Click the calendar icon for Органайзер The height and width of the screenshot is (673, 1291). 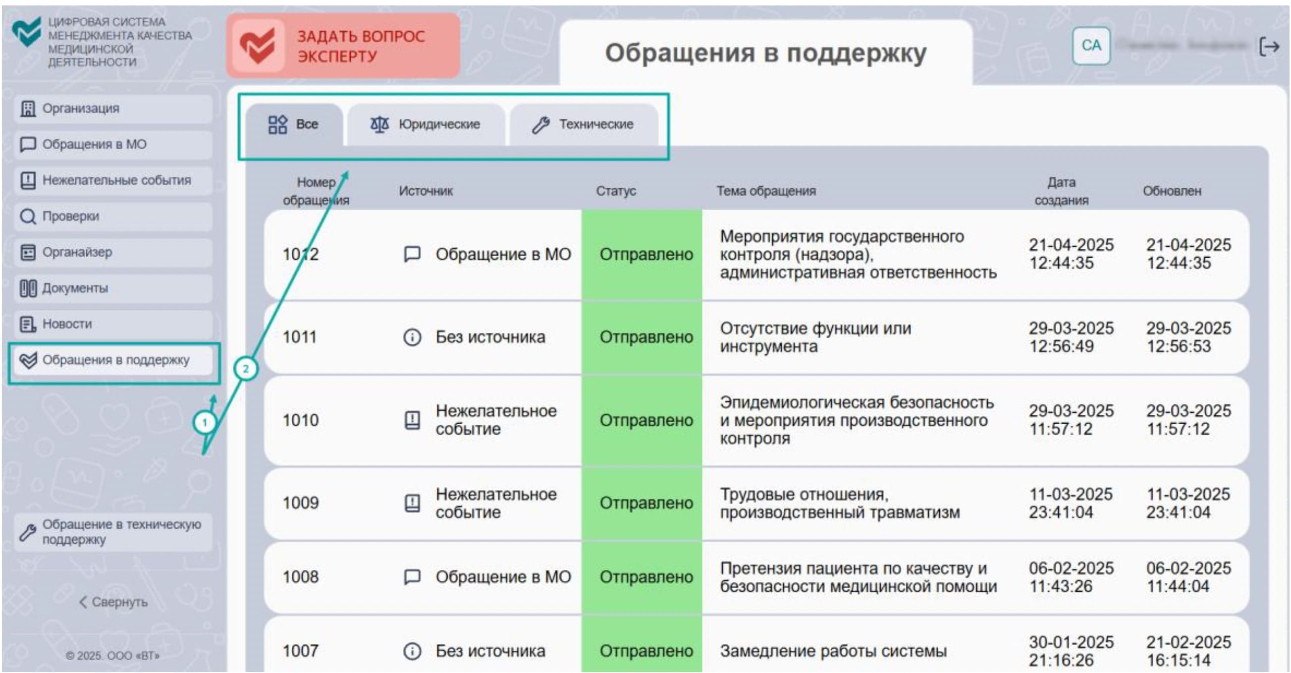pyautogui.click(x=28, y=252)
